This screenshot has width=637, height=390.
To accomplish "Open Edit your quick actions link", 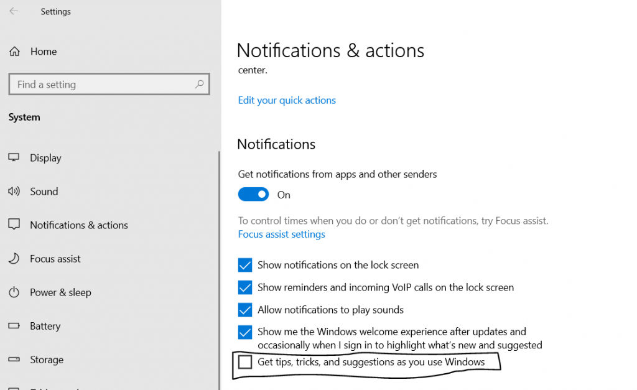I will pyautogui.click(x=287, y=100).
